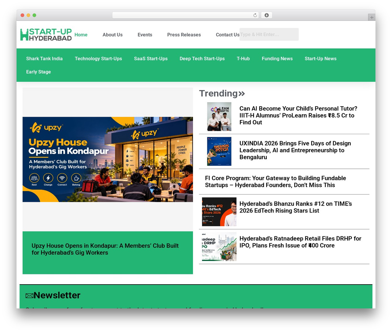Open the Shark Tank India category
392x332 pixels.
pyautogui.click(x=44, y=58)
